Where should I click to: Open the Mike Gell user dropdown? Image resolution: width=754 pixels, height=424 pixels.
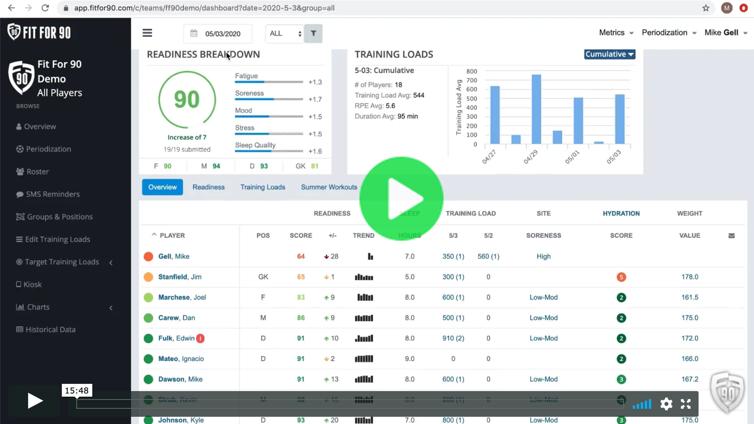(x=726, y=33)
